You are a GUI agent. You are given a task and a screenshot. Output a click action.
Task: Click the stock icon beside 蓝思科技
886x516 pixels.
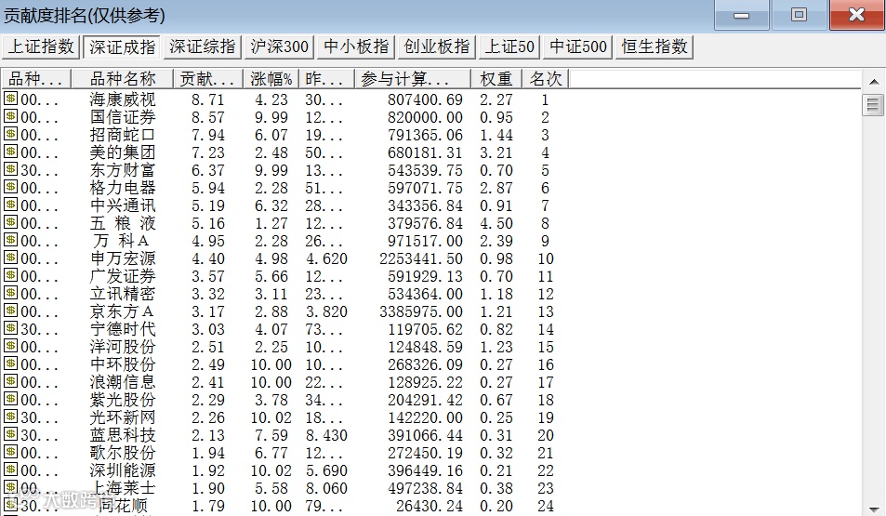[x=11, y=434]
